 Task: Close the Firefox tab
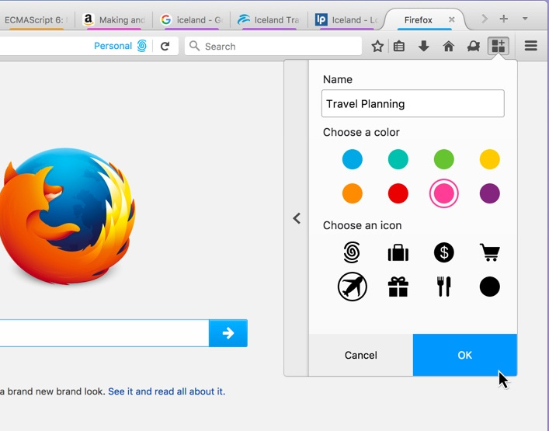[x=452, y=19]
